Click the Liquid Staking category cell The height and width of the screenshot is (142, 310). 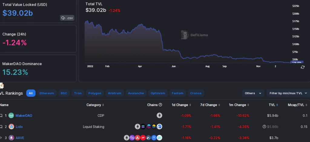[x=94, y=127]
